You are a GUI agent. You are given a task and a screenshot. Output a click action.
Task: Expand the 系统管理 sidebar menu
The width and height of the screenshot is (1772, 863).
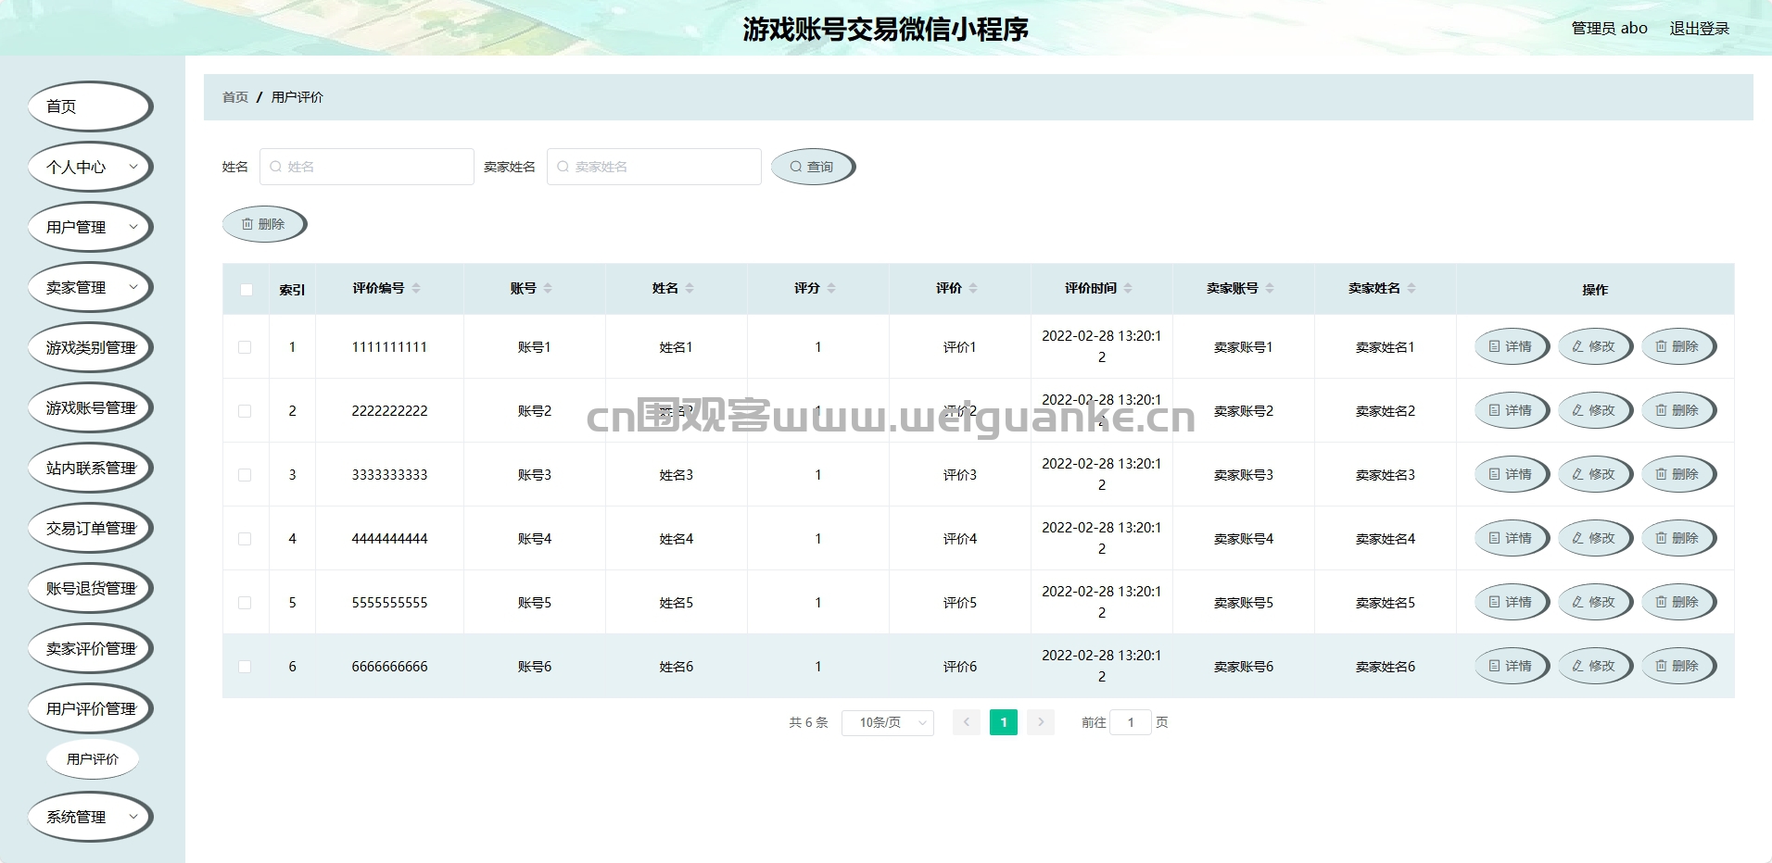90,817
